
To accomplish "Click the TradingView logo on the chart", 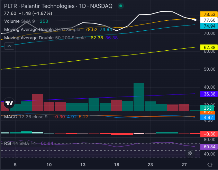I will 9,102.
